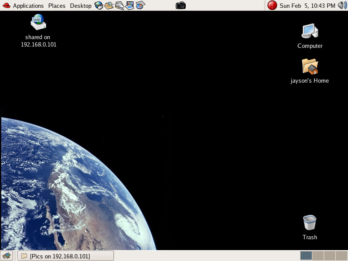348x261 pixels.
Task: Launch the presentation slides icon
Action: [130, 5]
